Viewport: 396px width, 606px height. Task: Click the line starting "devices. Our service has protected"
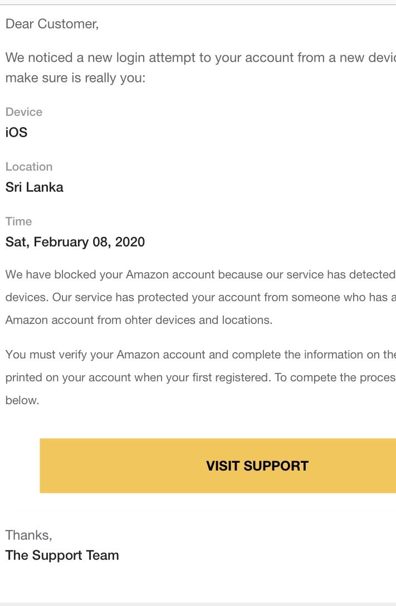click(x=201, y=297)
